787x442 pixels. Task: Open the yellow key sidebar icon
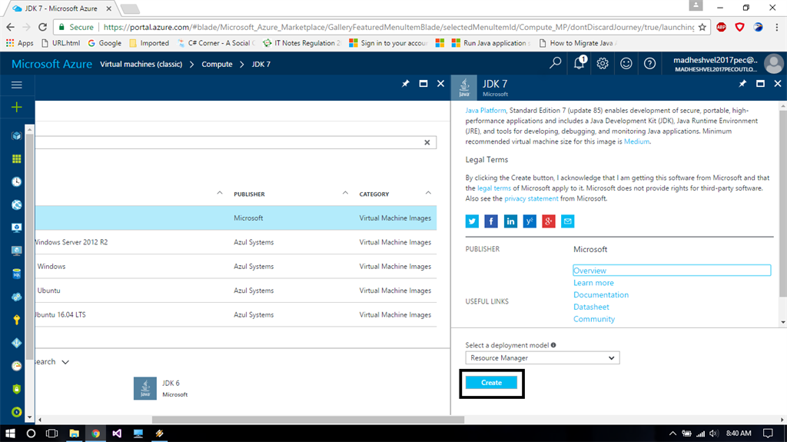click(x=17, y=320)
